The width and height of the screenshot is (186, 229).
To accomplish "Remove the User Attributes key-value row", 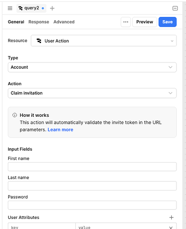I will 171,228.
